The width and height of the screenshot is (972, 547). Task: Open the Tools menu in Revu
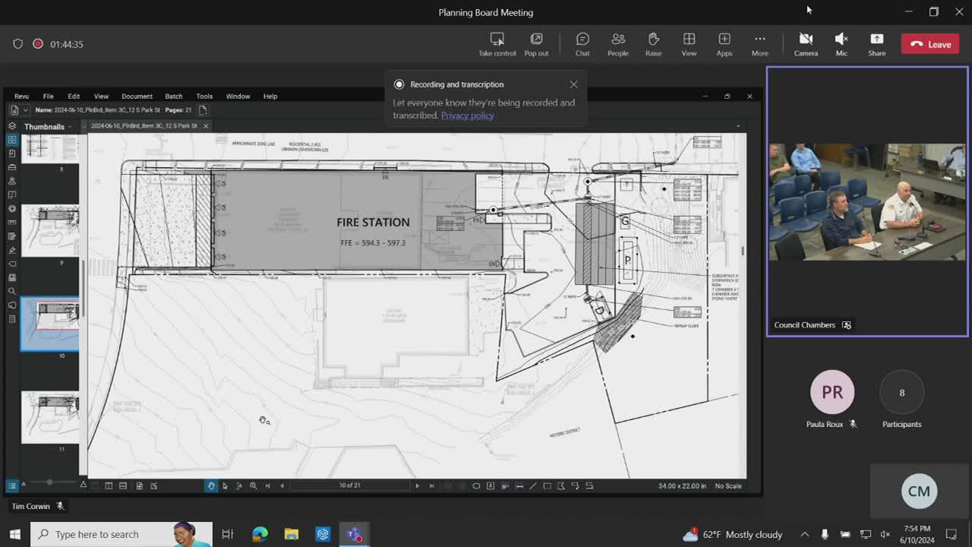click(x=204, y=96)
